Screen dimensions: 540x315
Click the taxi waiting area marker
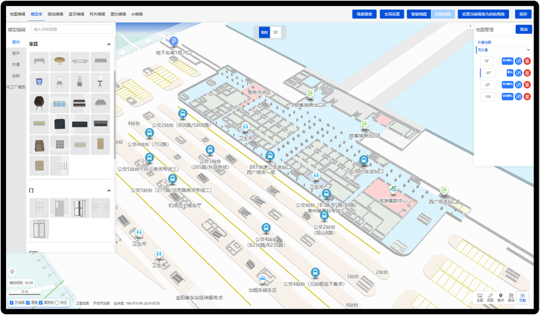tap(262, 279)
